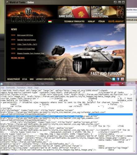This screenshot has height=155, width=137.
Task: Open Licensz Szerződés footer link
Action: (x=44, y=79)
